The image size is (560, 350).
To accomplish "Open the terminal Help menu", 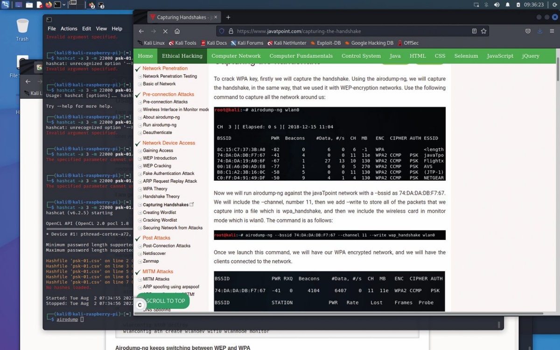I will point(117,28).
